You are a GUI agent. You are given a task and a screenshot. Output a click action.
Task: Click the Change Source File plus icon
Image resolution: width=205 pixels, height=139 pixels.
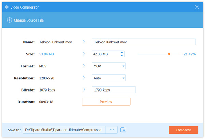tap(10, 20)
